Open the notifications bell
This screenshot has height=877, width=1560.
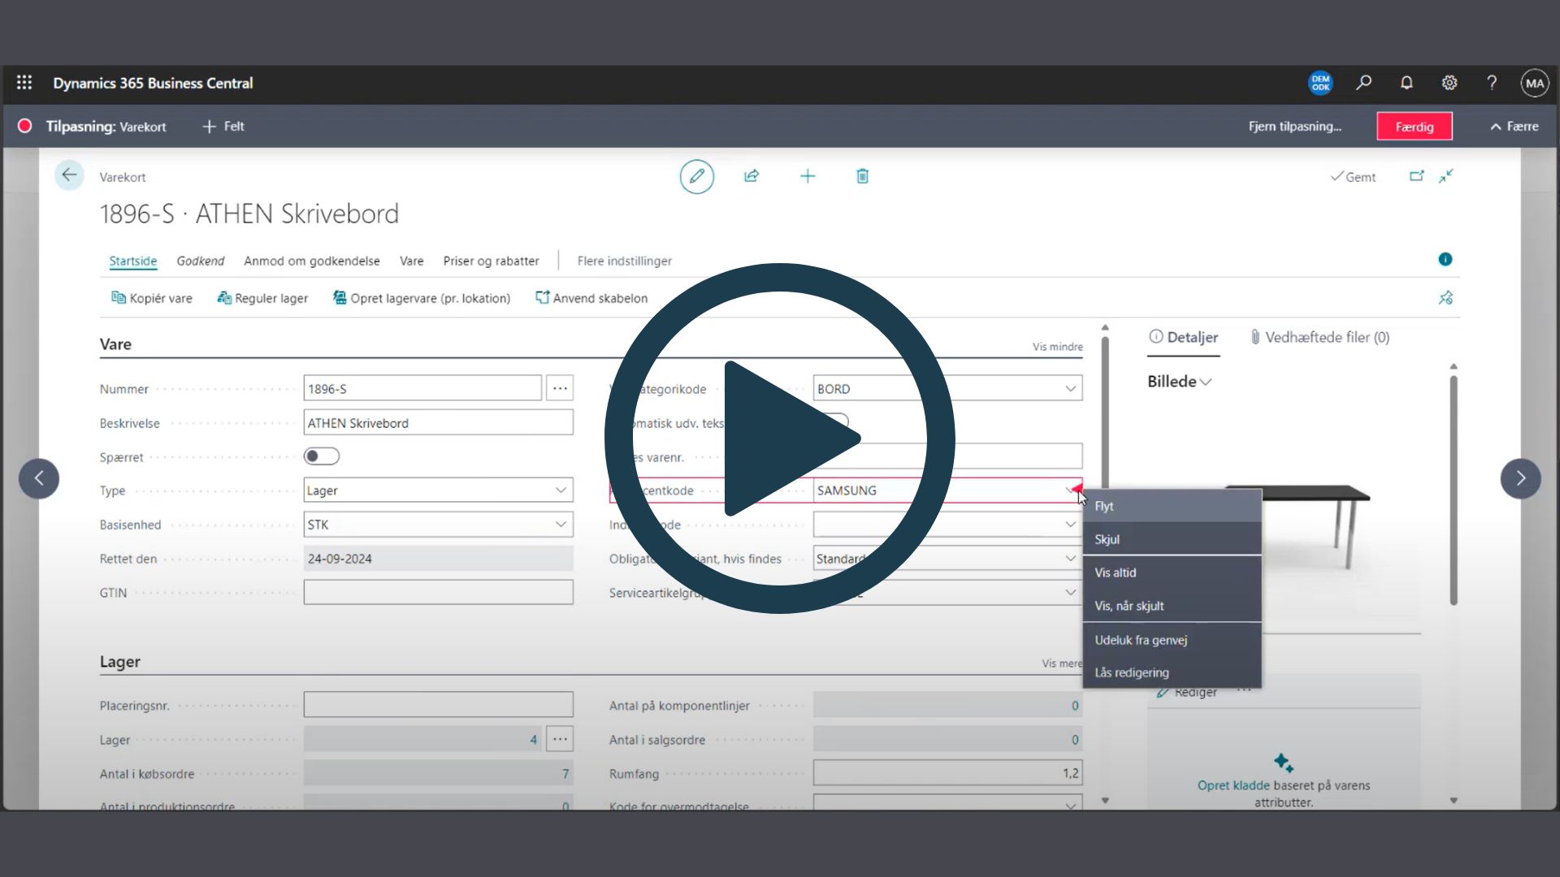pyautogui.click(x=1406, y=83)
